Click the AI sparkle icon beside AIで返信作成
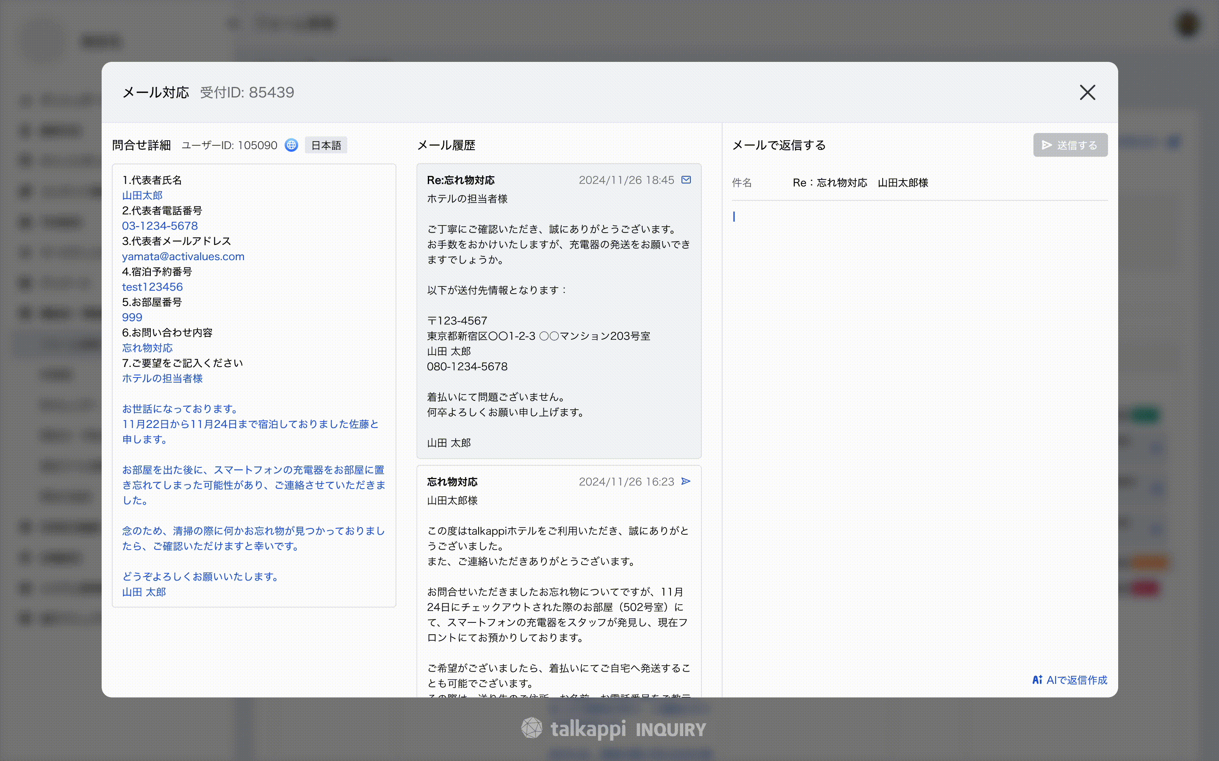1219x761 pixels. [x=1037, y=680]
